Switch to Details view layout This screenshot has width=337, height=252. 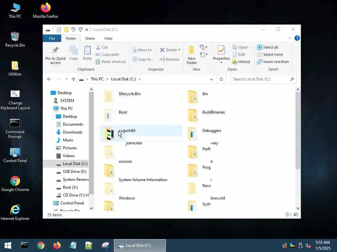click(x=289, y=215)
